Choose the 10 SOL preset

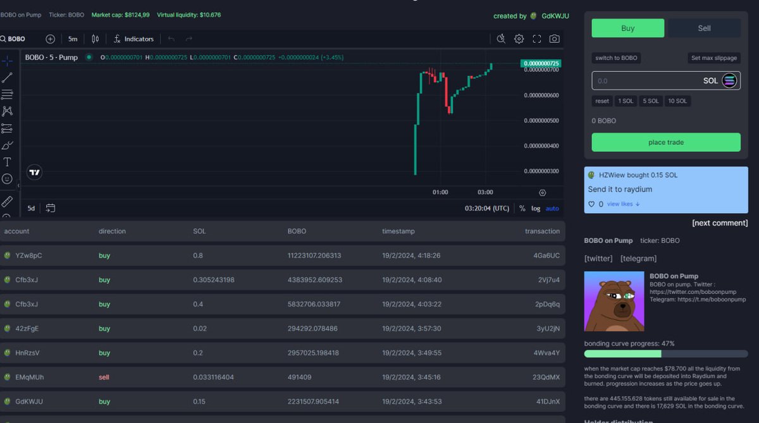coord(677,101)
